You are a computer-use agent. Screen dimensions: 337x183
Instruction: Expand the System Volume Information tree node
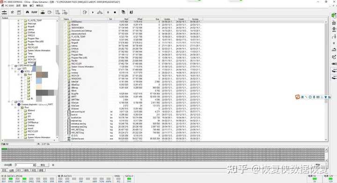[18, 51]
